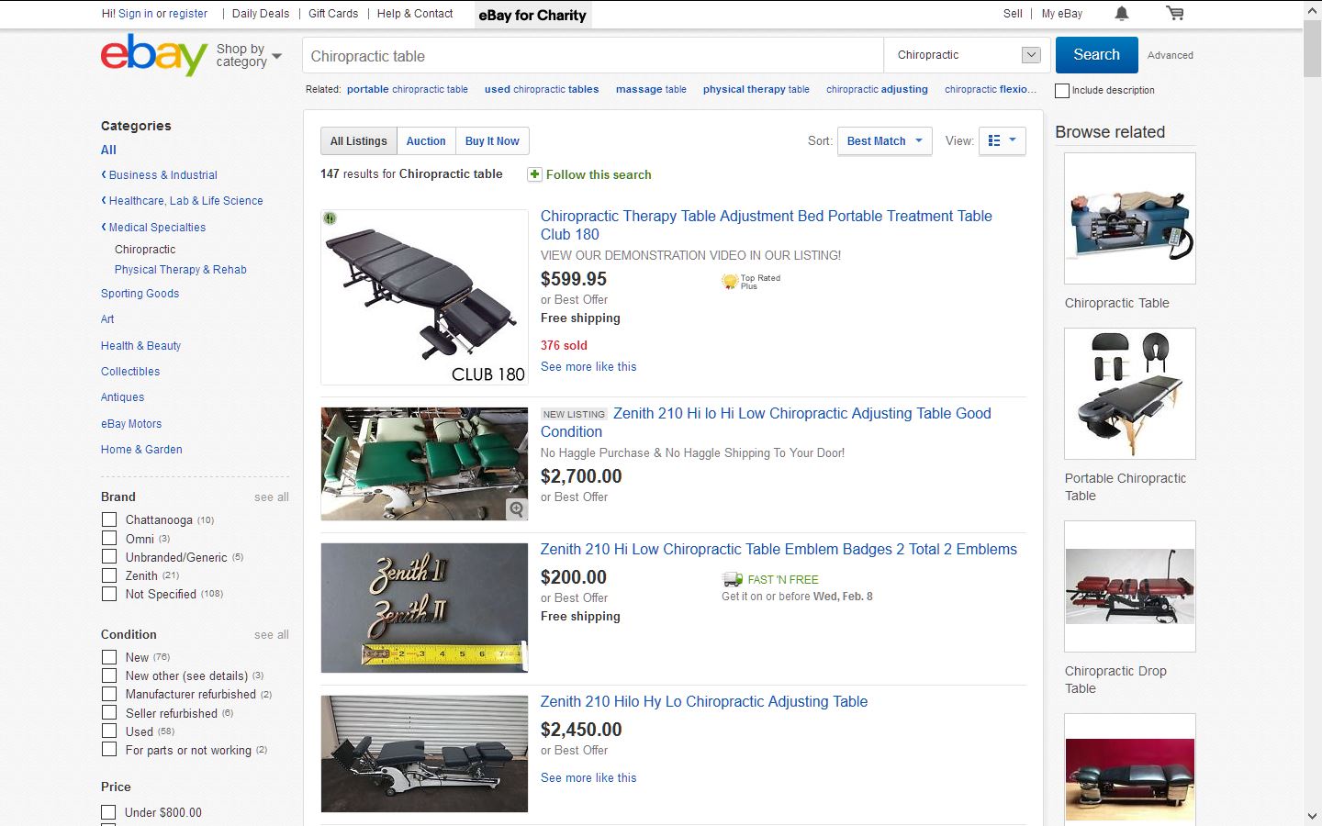This screenshot has width=1322, height=826.
Task: Check the Chattanooga brand checkbox
Action: click(x=109, y=519)
